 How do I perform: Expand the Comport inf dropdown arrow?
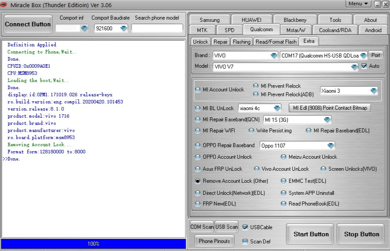(x=85, y=28)
